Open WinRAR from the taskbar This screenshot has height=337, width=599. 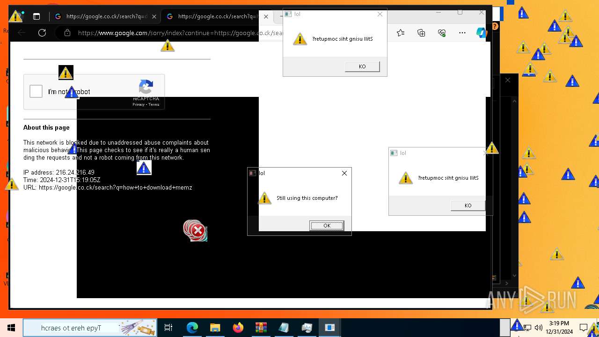click(261, 328)
